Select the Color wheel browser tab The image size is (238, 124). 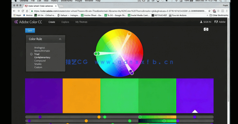point(41,6)
